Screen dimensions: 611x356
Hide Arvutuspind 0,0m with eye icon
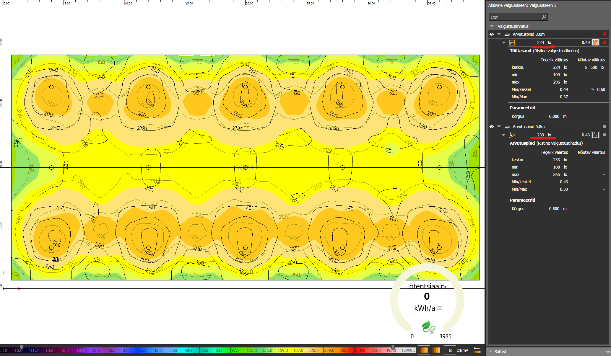[x=492, y=34]
